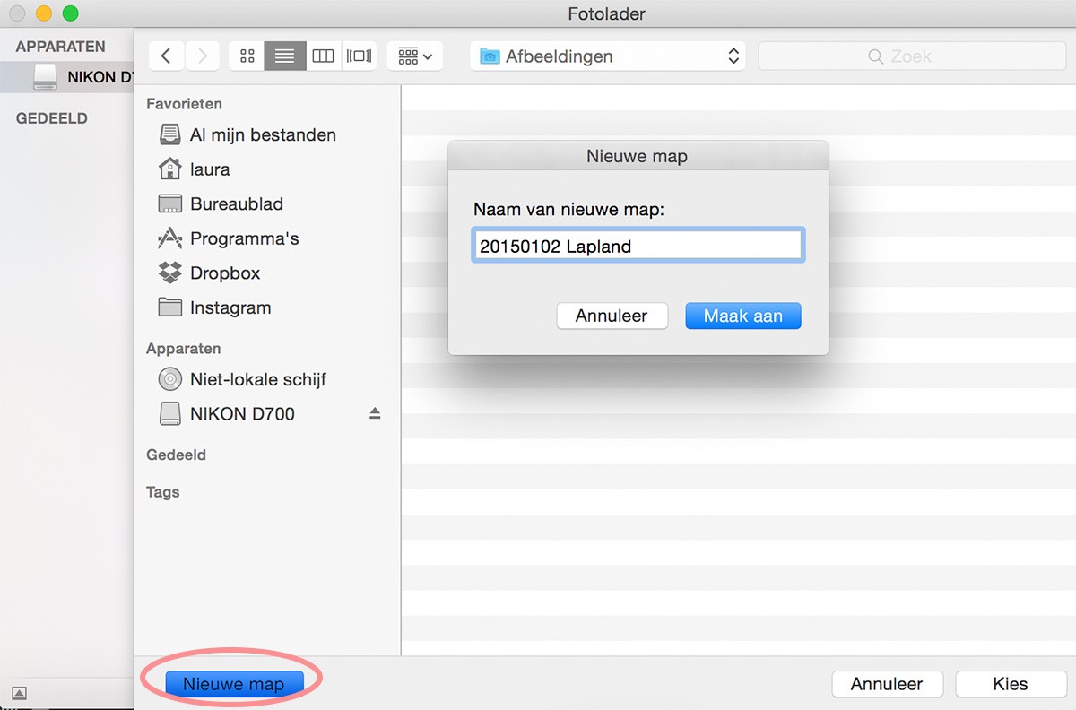Select the laura home folder

[x=209, y=169]
